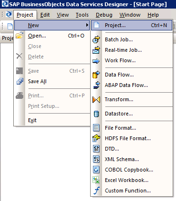Image resolution: width=176 pixels, height=201 pixels.
Task: Click the Real-time Job icon
Action: click(96, 50)
